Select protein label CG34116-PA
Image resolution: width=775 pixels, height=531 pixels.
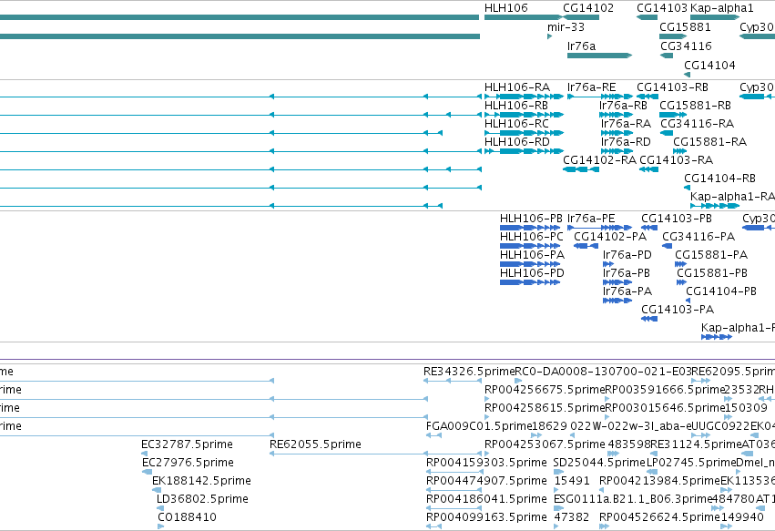click(x=699, y=237)
